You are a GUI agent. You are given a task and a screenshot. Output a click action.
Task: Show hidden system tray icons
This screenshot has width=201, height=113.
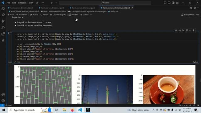[153, 110]
